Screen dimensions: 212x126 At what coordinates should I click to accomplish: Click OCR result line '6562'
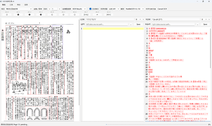(x=151, y=70)
